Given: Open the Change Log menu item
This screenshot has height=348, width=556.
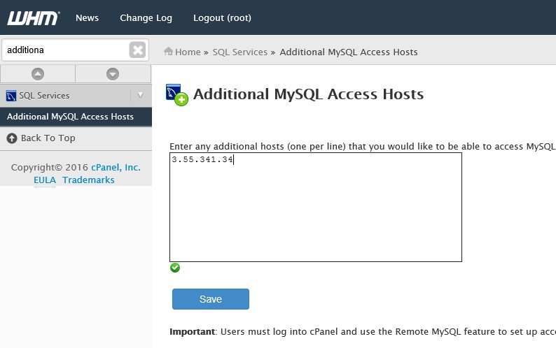Looking at the screenshot, I should (146, 17).
